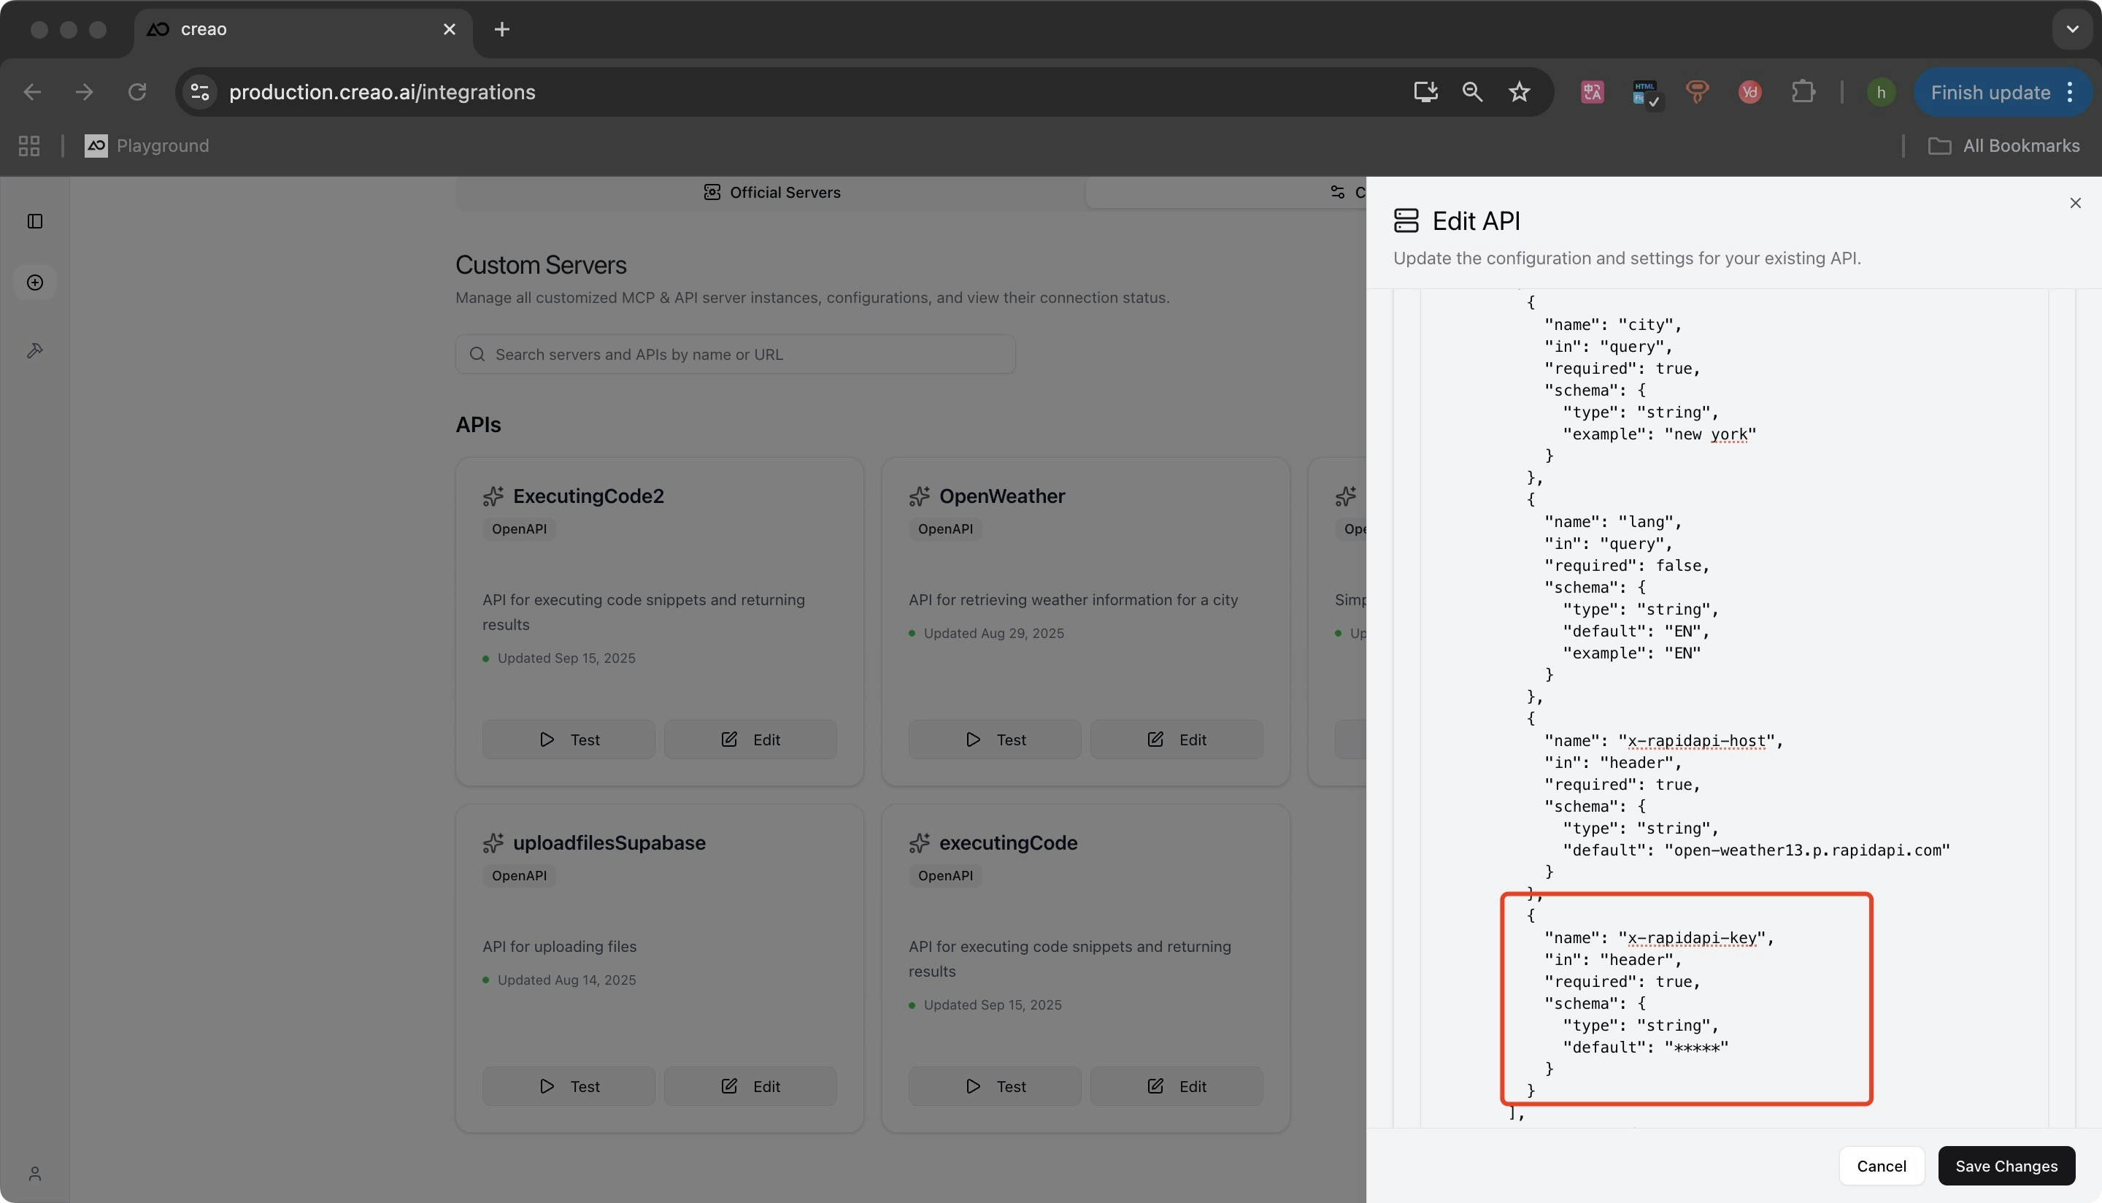The image size is (2102, 1203).
Task: Open a new browser tab
Action: click(501, 30)
